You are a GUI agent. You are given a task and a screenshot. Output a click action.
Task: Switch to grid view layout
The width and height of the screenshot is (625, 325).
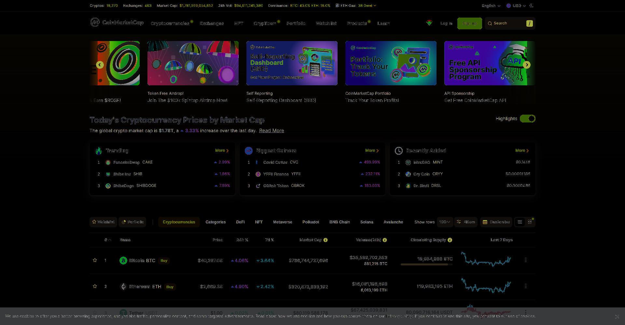click(x=530, y=222)
